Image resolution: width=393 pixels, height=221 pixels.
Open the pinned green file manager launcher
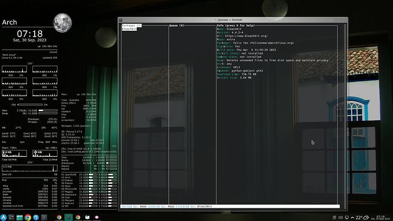[x=19, y=218]
